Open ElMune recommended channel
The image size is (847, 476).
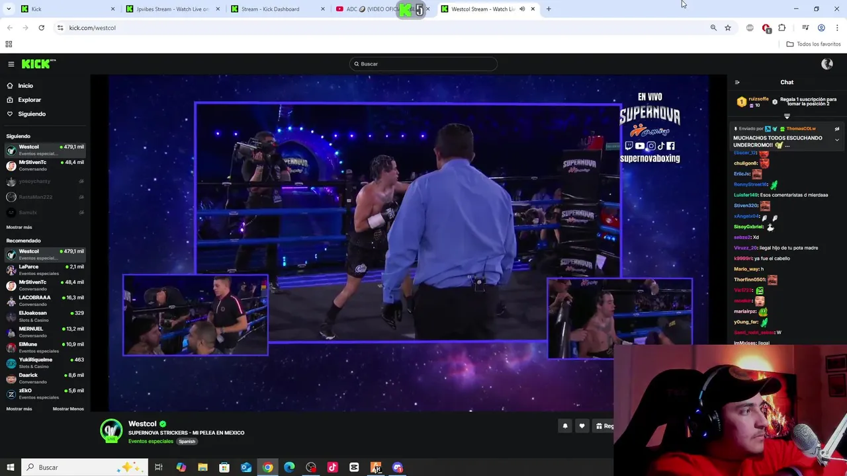pos(45,347)
